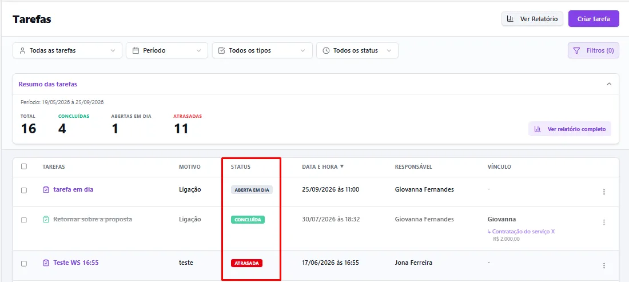The width and height of the screenshot is (629, 282).
Task: Click the ABERTAS EM DIA count 1
Action: (115, 129)
